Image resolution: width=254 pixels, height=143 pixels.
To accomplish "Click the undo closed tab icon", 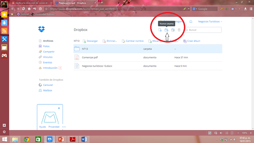I will (35, 9).
